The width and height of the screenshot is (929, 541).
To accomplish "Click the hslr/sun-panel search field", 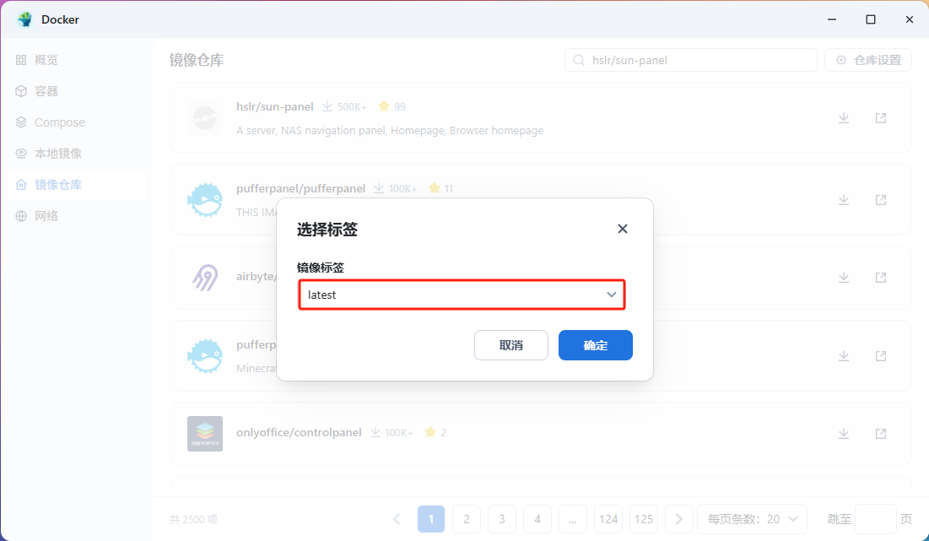I will pos(691,60).
